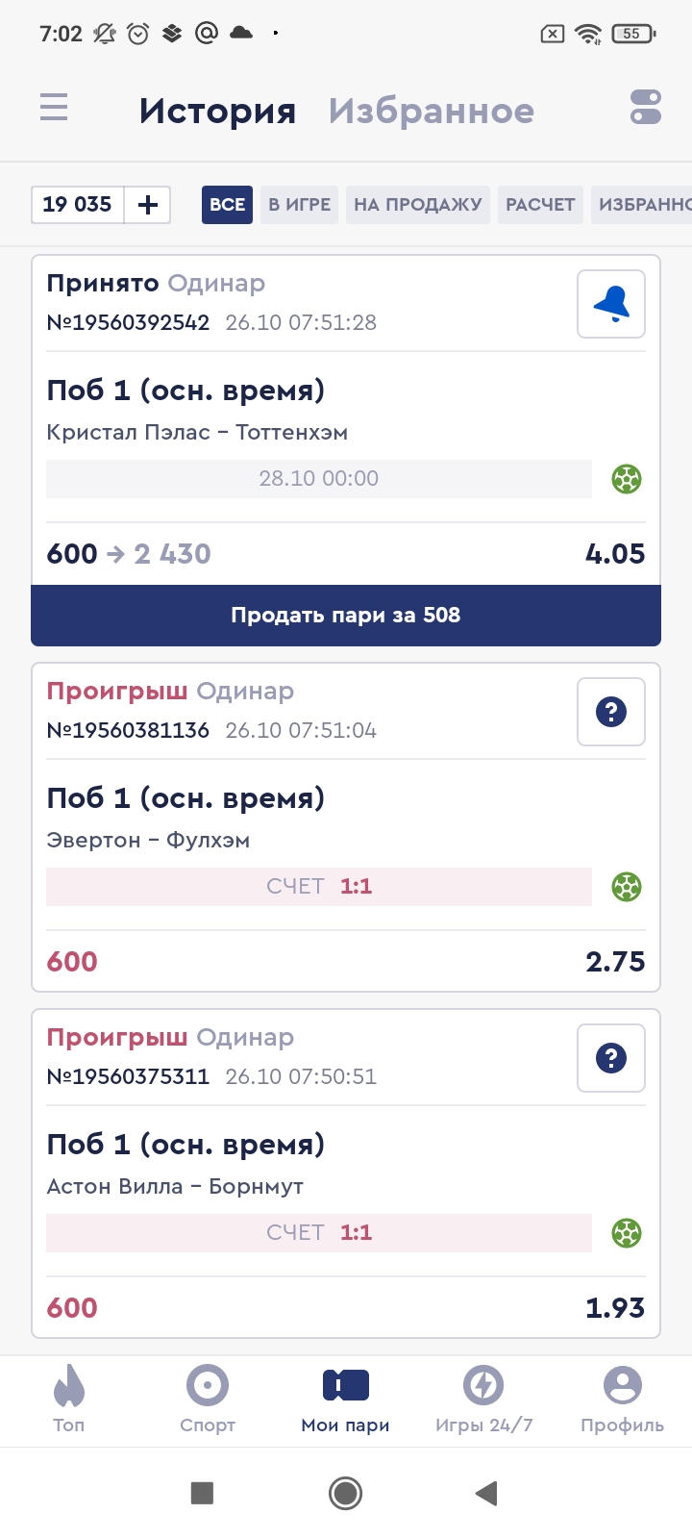The image size is (692, 1539).
Task: Toggle the view switch icon at top right
Action: click(x=645, y=107)
